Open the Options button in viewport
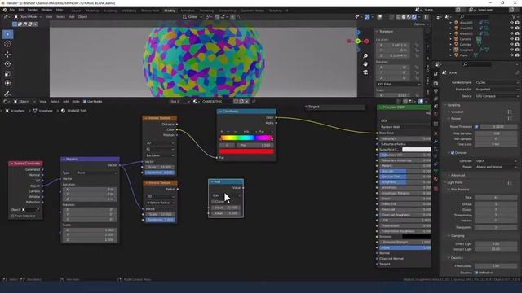The image size is (522, 293). [421, 24]
